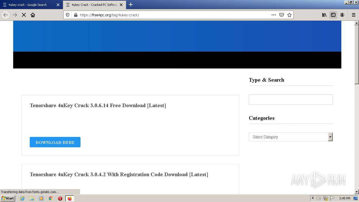Screen dimensions: 359x202
Task: Open the page actions three-dot menu
Action: 274,15
